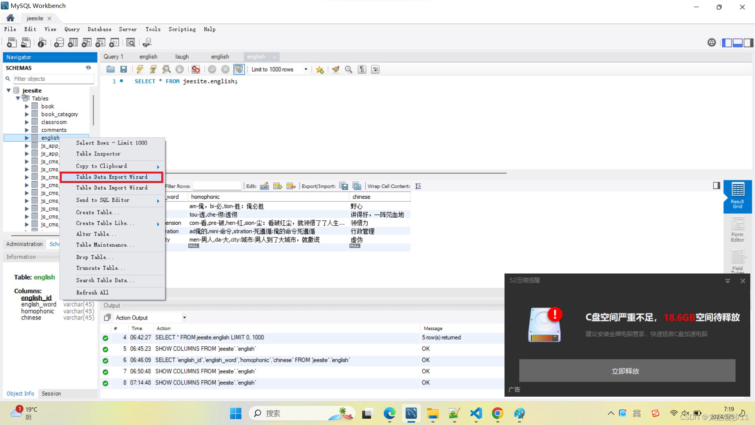Click the 立即释放 release space button
Viewport: 755px width, 425px height.
[x=626, y=371]
